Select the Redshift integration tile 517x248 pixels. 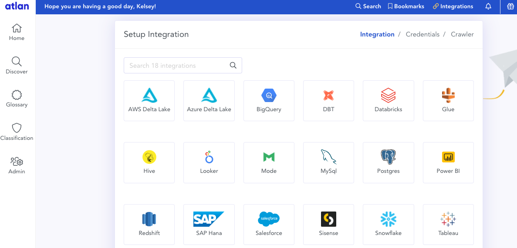click(x=149, y=225)
